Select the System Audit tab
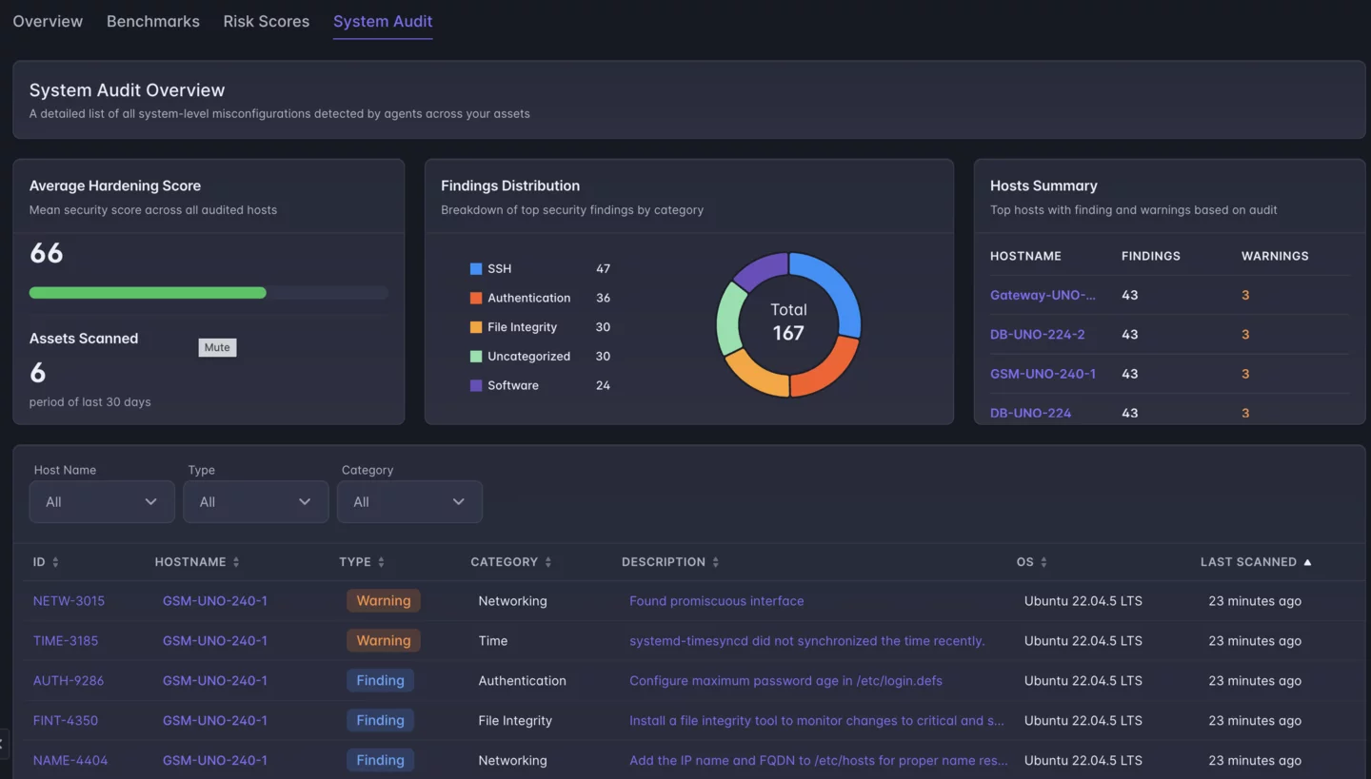The image size is (1371, 779). click(x=383, y=21)
